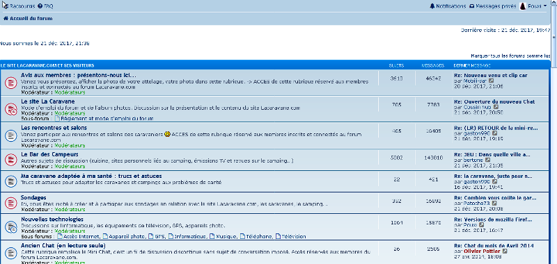Open Ma caravane adaptée à ma santé forum
The width and height of the screenshot is (557, 264).
[91, 176]
